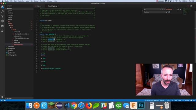Change Java language mode in status bar
Screen dimensions: 196x110
point(176,101)
